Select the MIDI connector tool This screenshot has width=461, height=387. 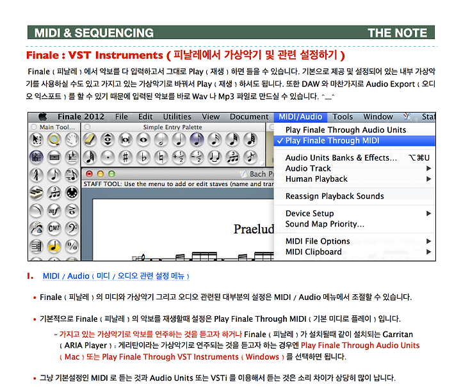pos(72,193)
